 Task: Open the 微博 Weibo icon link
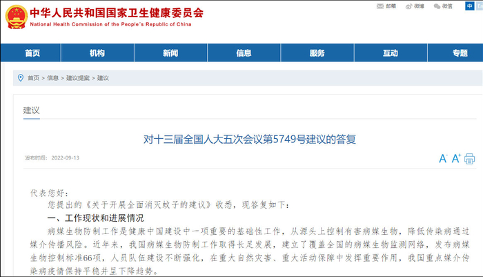pyautogui.click(x=415, y=6)
